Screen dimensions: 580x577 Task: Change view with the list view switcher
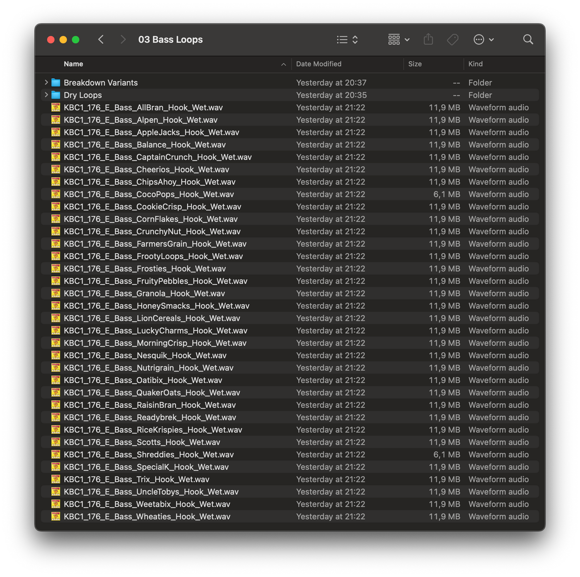click(347, 39)
